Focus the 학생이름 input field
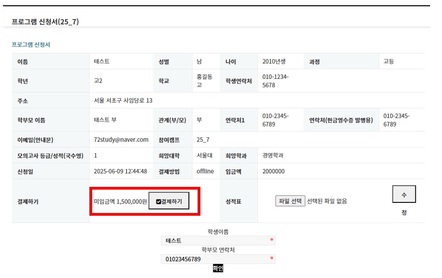This screenshot has height=278, width=442. (x=218, y=240)
